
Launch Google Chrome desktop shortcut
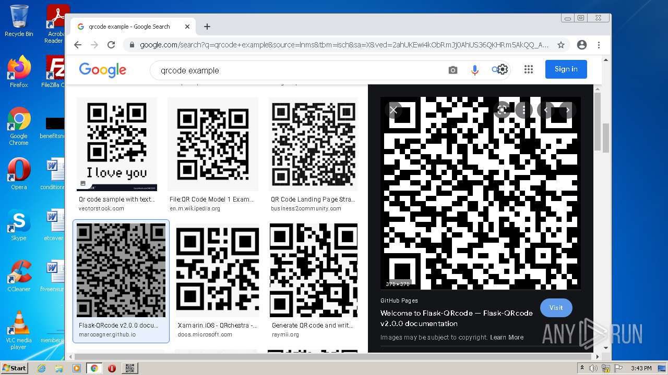[19, 127]
